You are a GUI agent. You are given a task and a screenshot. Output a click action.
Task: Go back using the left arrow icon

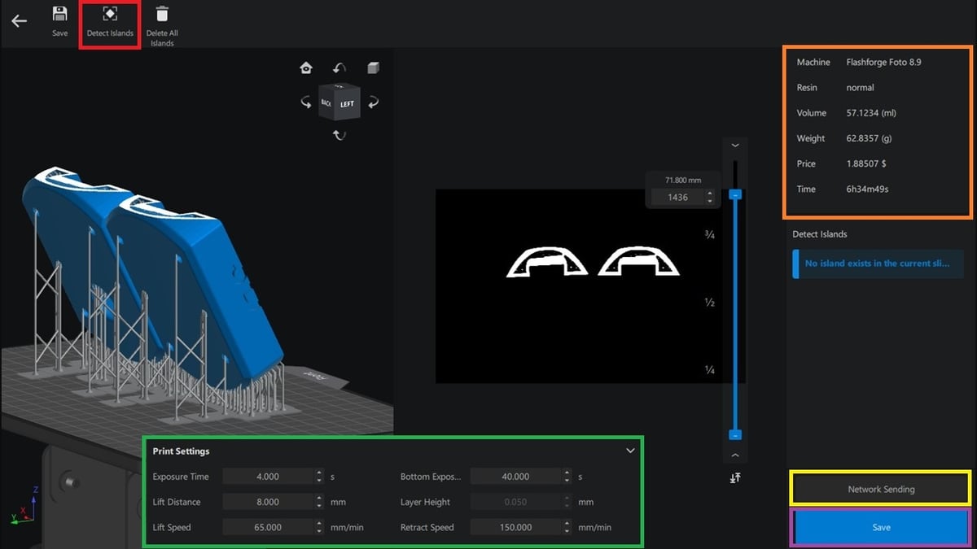pos(19,21)
